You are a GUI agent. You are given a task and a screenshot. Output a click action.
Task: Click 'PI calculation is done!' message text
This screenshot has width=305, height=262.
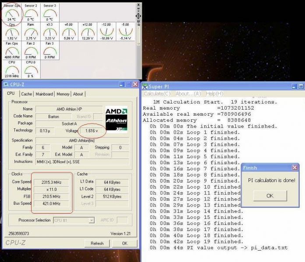point(272,180)
